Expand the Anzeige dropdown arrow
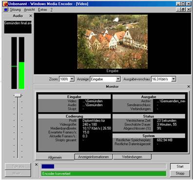Viewport: 193px width, 180px height. 118,79
